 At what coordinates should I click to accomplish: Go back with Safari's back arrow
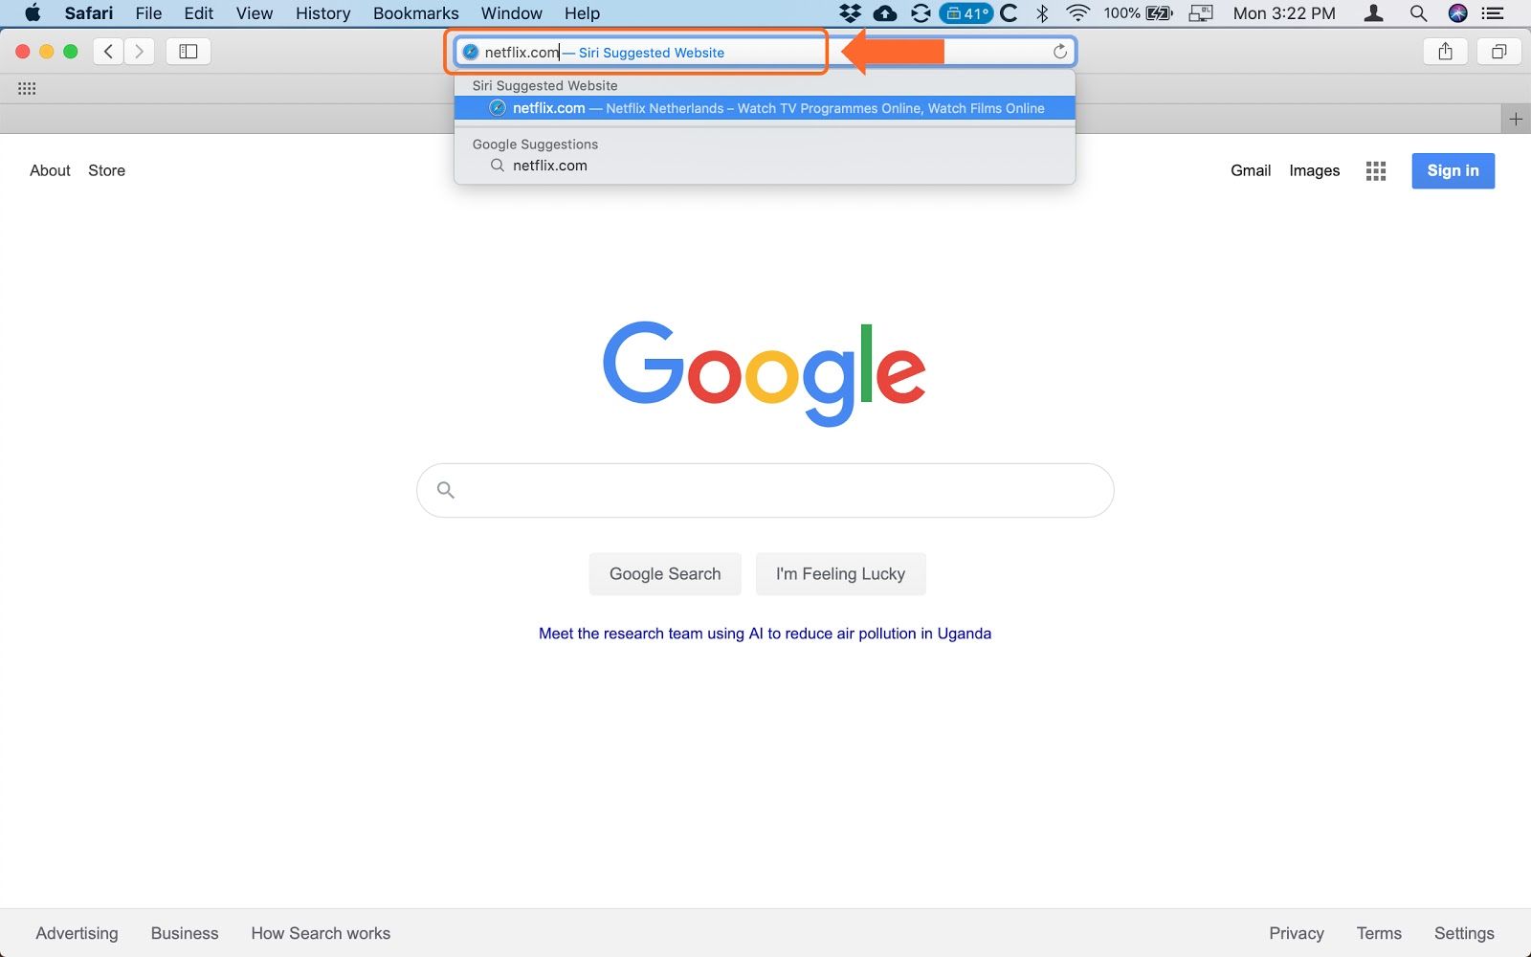tap(108, 52)
